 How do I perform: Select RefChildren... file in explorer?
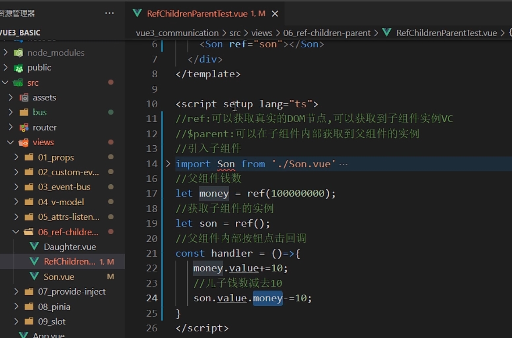pyautogui.click(x=69, y=262)
